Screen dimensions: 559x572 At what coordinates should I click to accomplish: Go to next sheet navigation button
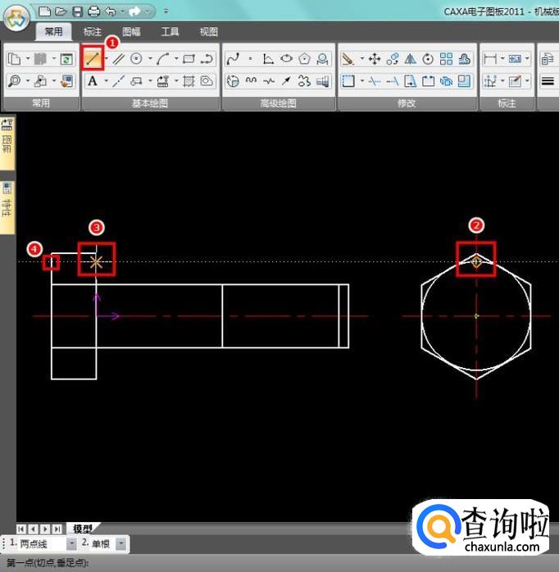(45, 529)
